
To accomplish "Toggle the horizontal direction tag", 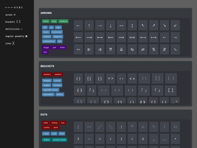I will (57, 32).
